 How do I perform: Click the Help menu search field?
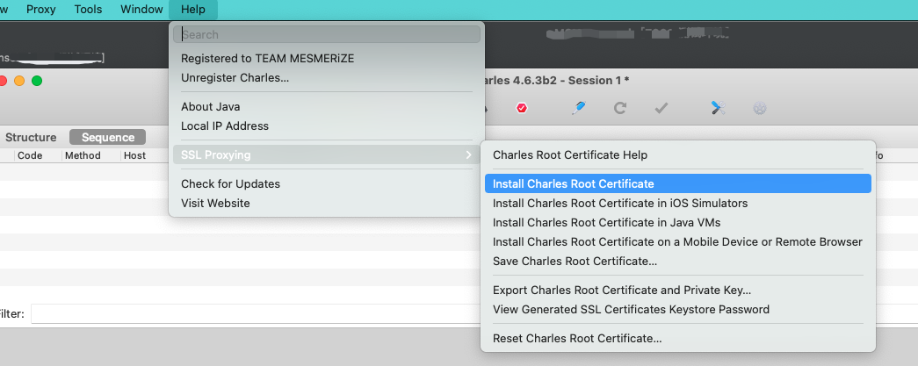point(327,35)
